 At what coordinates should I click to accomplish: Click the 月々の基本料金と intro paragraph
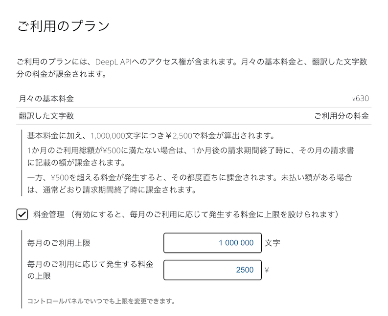tap(192, 69)
